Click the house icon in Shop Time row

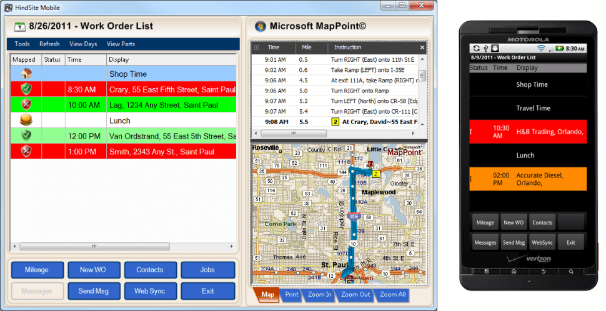coord(26,74)
